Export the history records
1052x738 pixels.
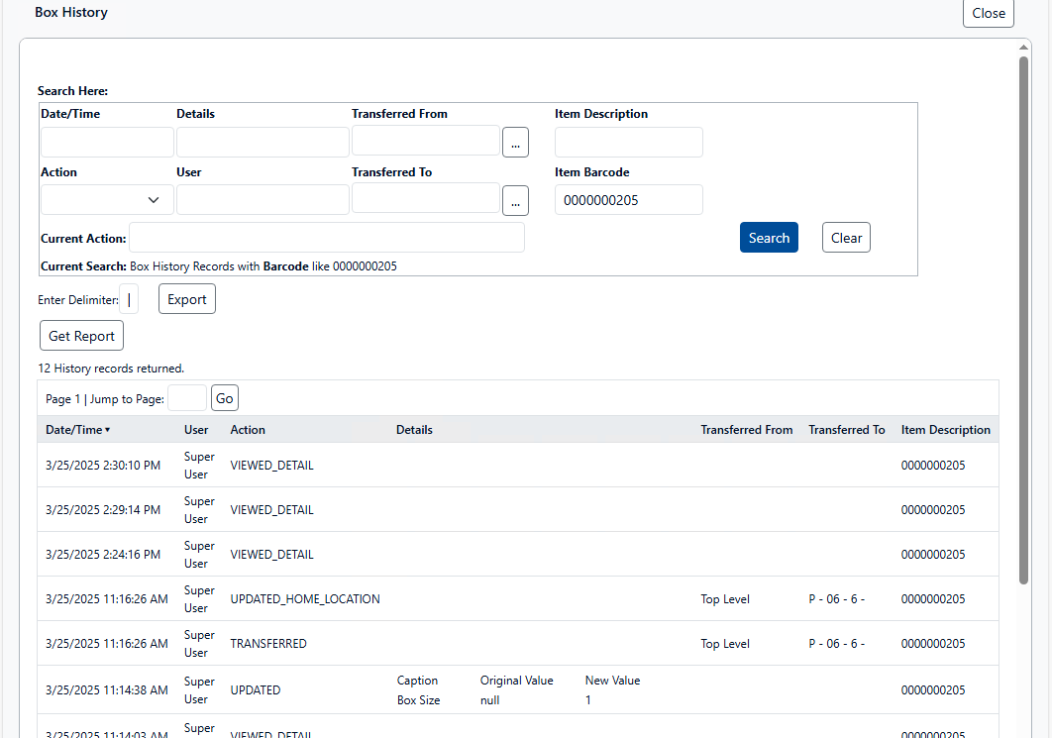(x=187, y=299)
